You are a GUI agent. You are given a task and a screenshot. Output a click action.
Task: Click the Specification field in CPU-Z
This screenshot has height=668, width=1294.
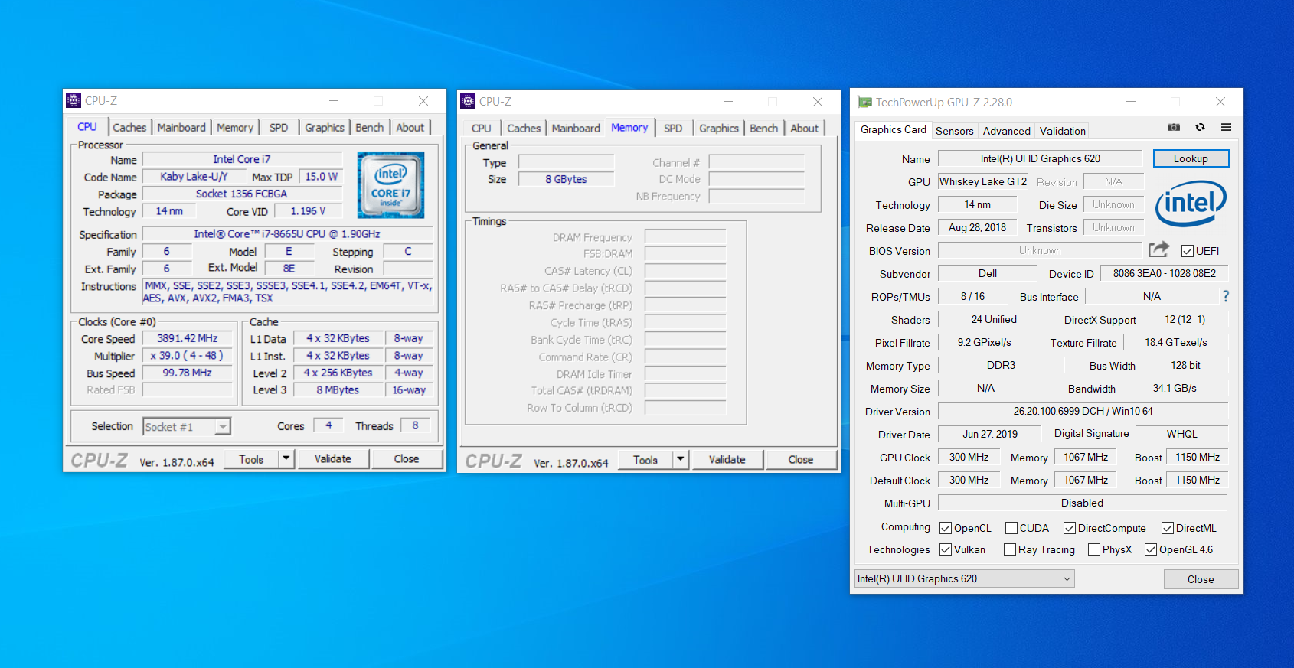coord(287,234)
